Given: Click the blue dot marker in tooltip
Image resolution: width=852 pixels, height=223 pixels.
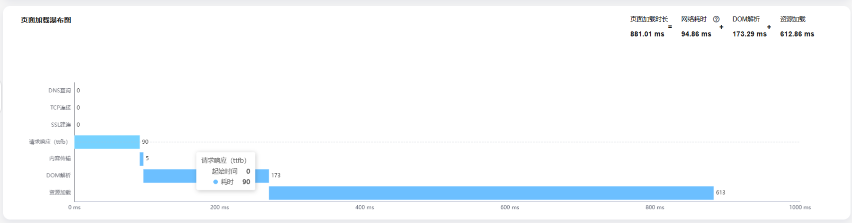Looking at the screenshot, I should coord(215,182).
